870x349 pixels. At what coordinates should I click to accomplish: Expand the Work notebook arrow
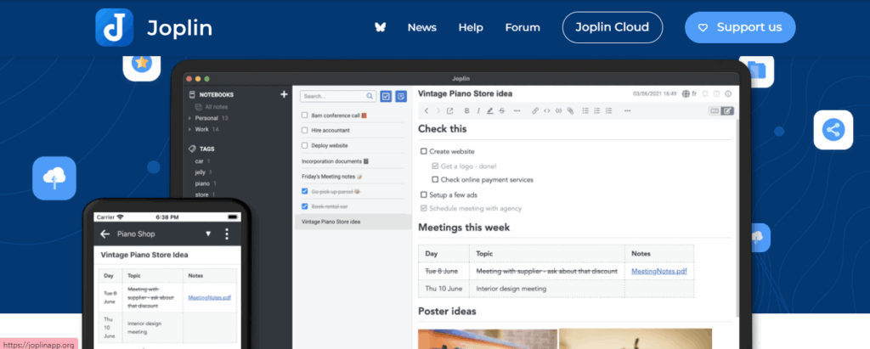pos(189,129)
